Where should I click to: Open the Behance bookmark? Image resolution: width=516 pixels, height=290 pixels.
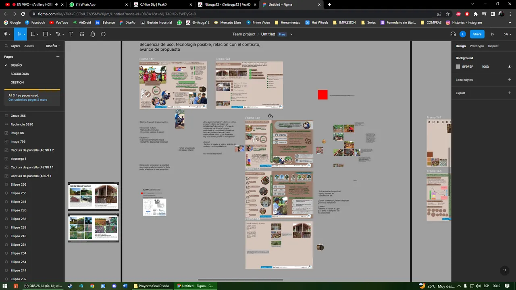click(x=105, y=23)
